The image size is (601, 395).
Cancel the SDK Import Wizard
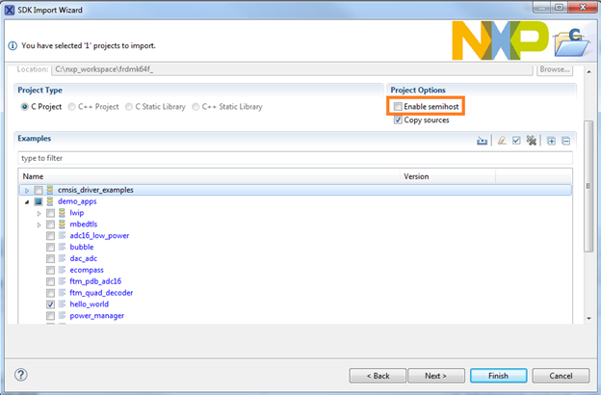tap(561, 376)
